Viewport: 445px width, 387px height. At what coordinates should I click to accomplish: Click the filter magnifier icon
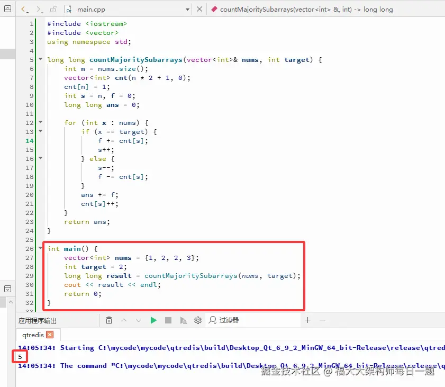(x=212, y=320)
